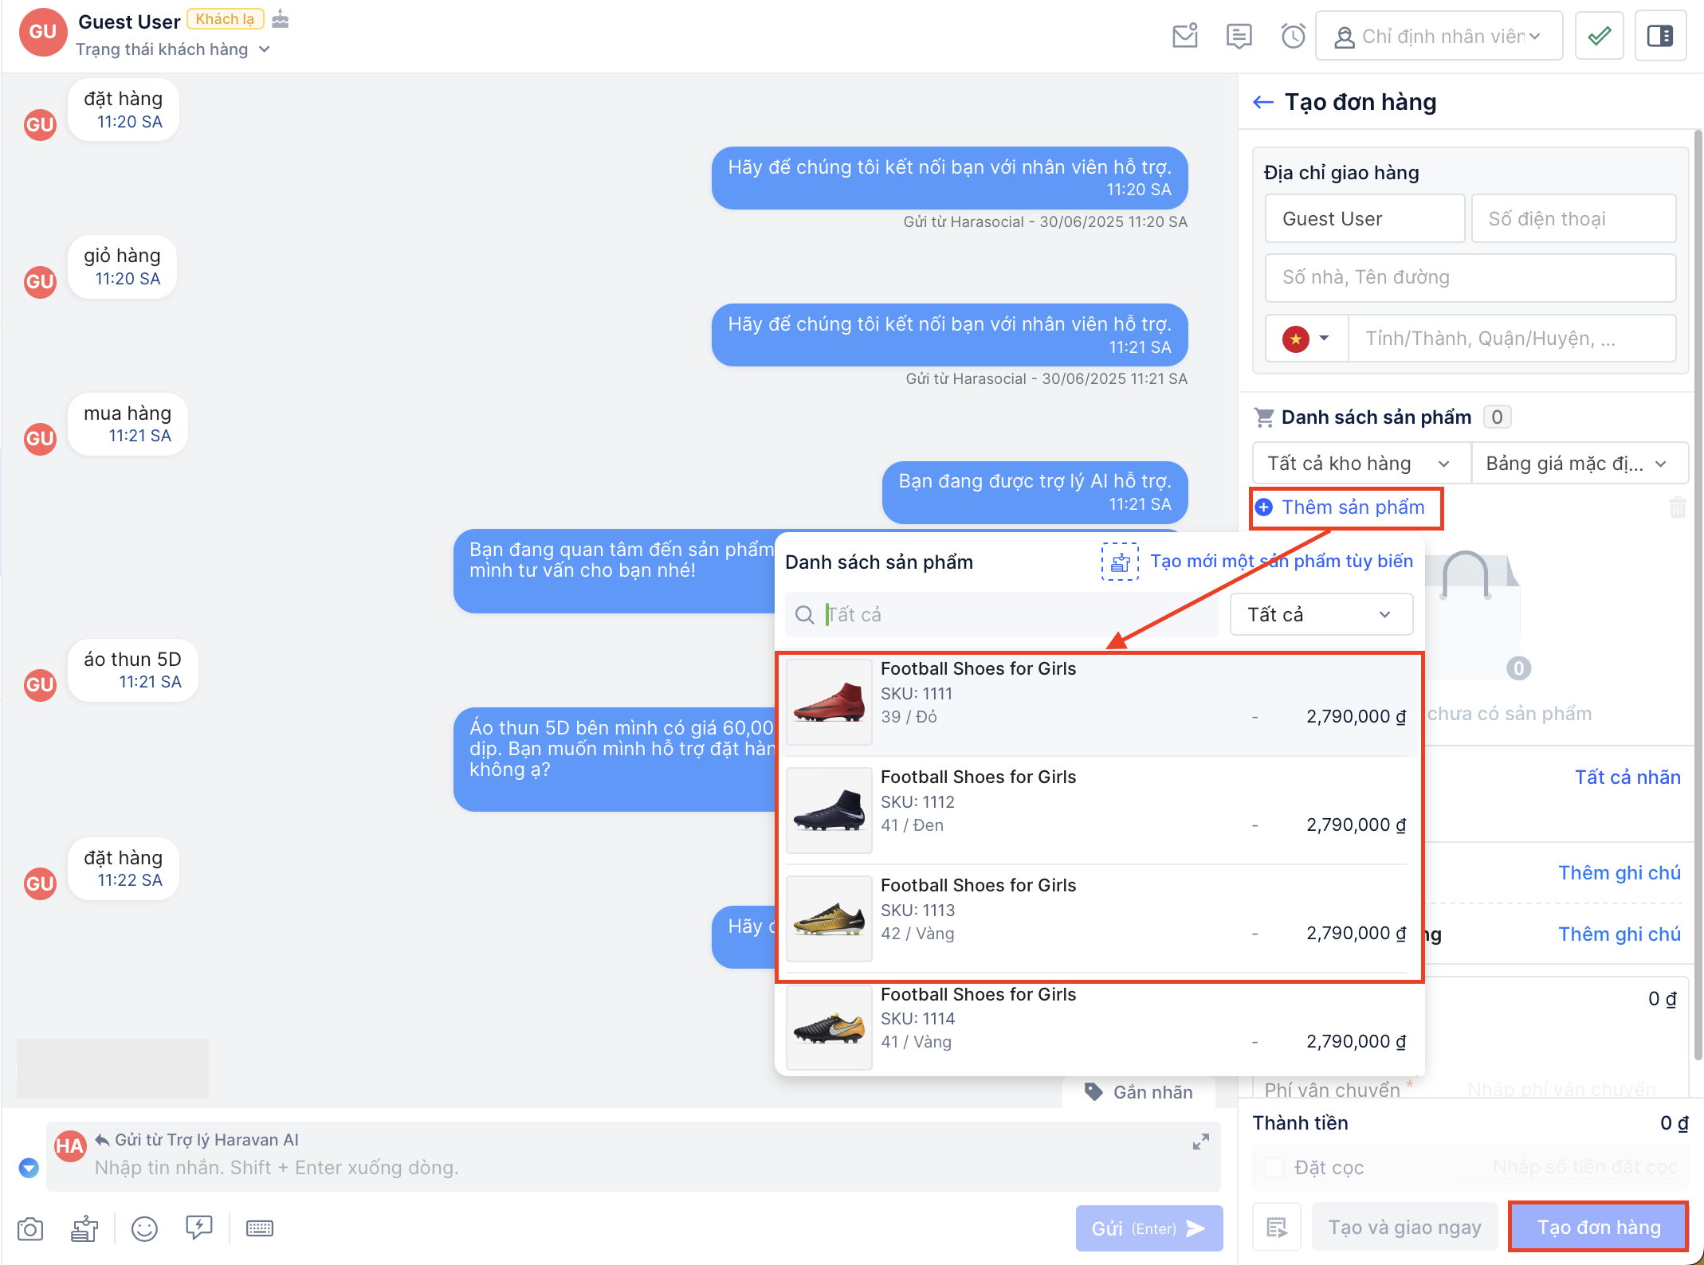Open the country flag selector dropdown
This screenshot has height=1265, width=1704.
click(x=1307, y=339)
